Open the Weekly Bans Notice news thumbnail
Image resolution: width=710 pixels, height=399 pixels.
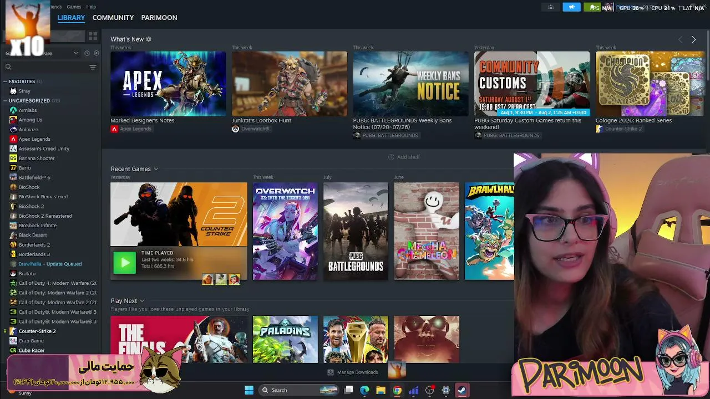coord(411,84)
